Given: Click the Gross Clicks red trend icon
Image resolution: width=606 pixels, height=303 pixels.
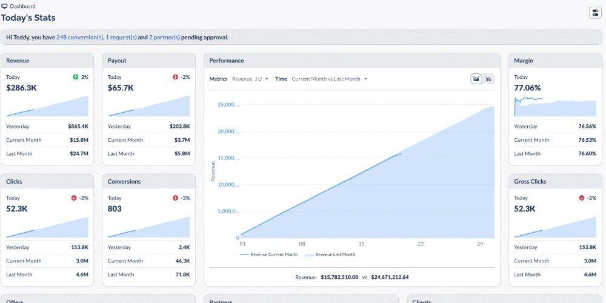Looking at the screenshot, I should pos(582,198).
